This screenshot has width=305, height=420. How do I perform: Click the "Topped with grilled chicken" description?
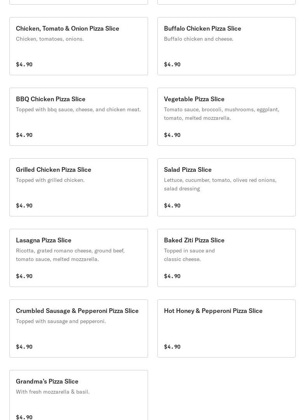tap(50, 180)
